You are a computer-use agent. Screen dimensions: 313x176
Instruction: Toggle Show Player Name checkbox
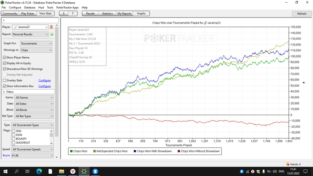(4, 58)
